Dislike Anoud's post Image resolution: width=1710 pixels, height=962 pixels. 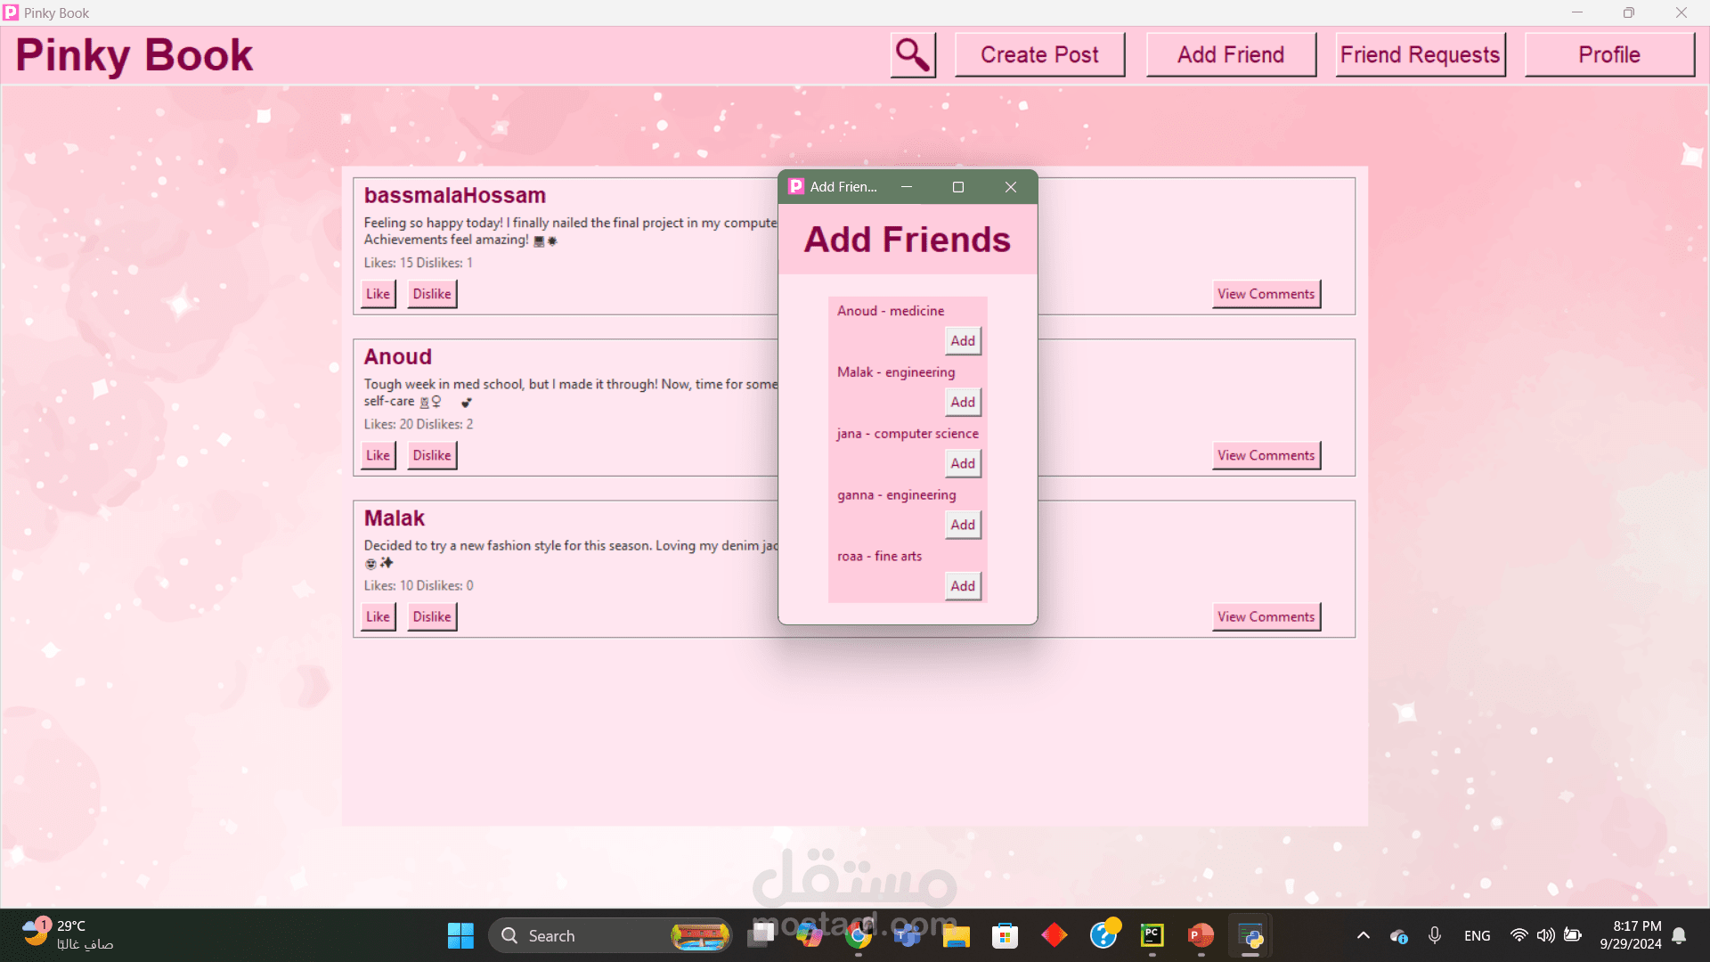(432, 455)
